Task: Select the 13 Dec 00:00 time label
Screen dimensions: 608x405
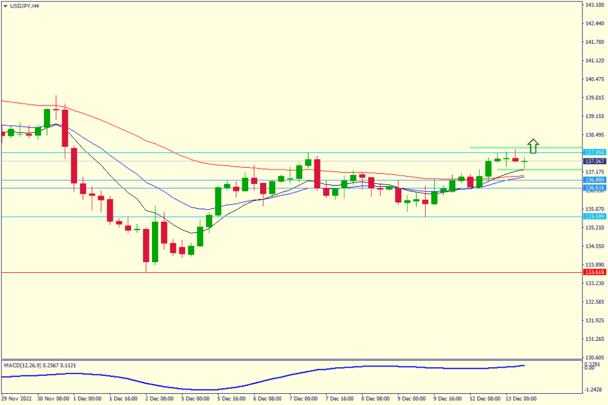Action: [521, 399]
